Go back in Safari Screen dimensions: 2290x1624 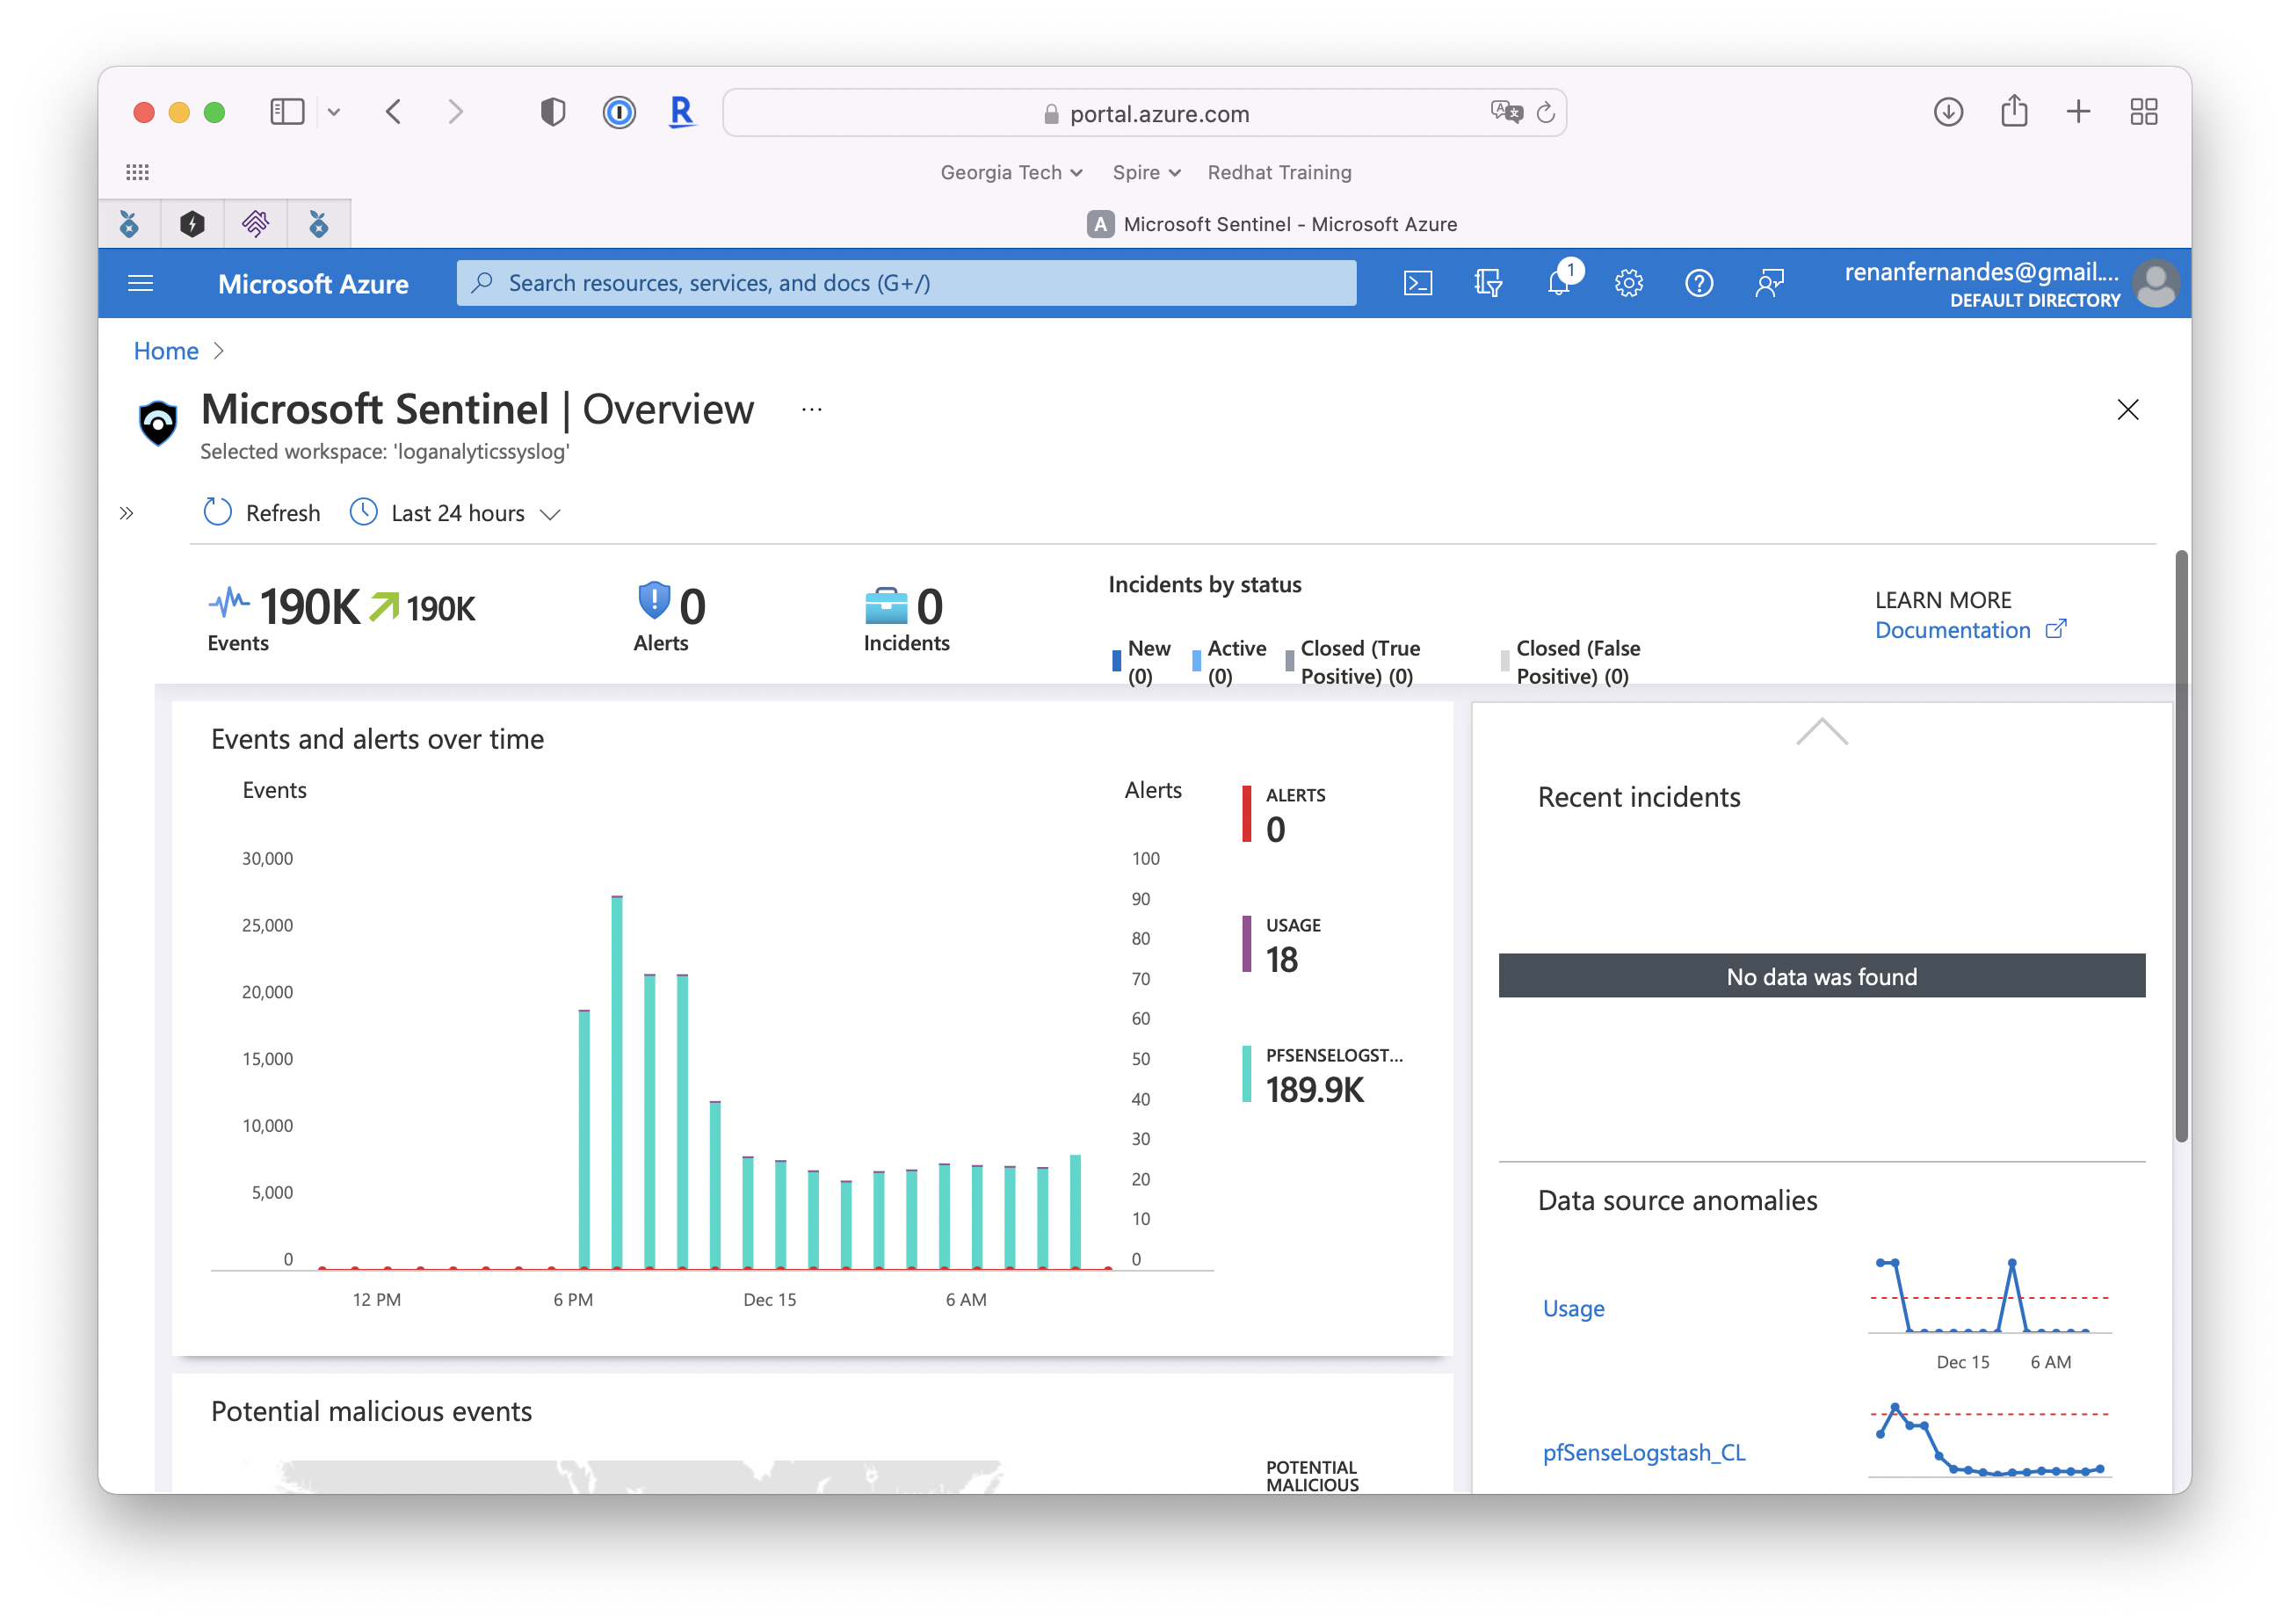[x=393, y=111]
